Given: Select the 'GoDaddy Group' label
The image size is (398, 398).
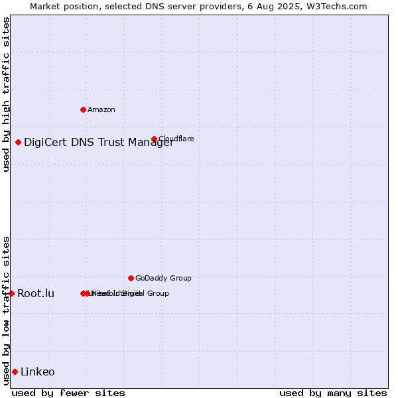Looking at the screenshot, I should coord(163,278).
